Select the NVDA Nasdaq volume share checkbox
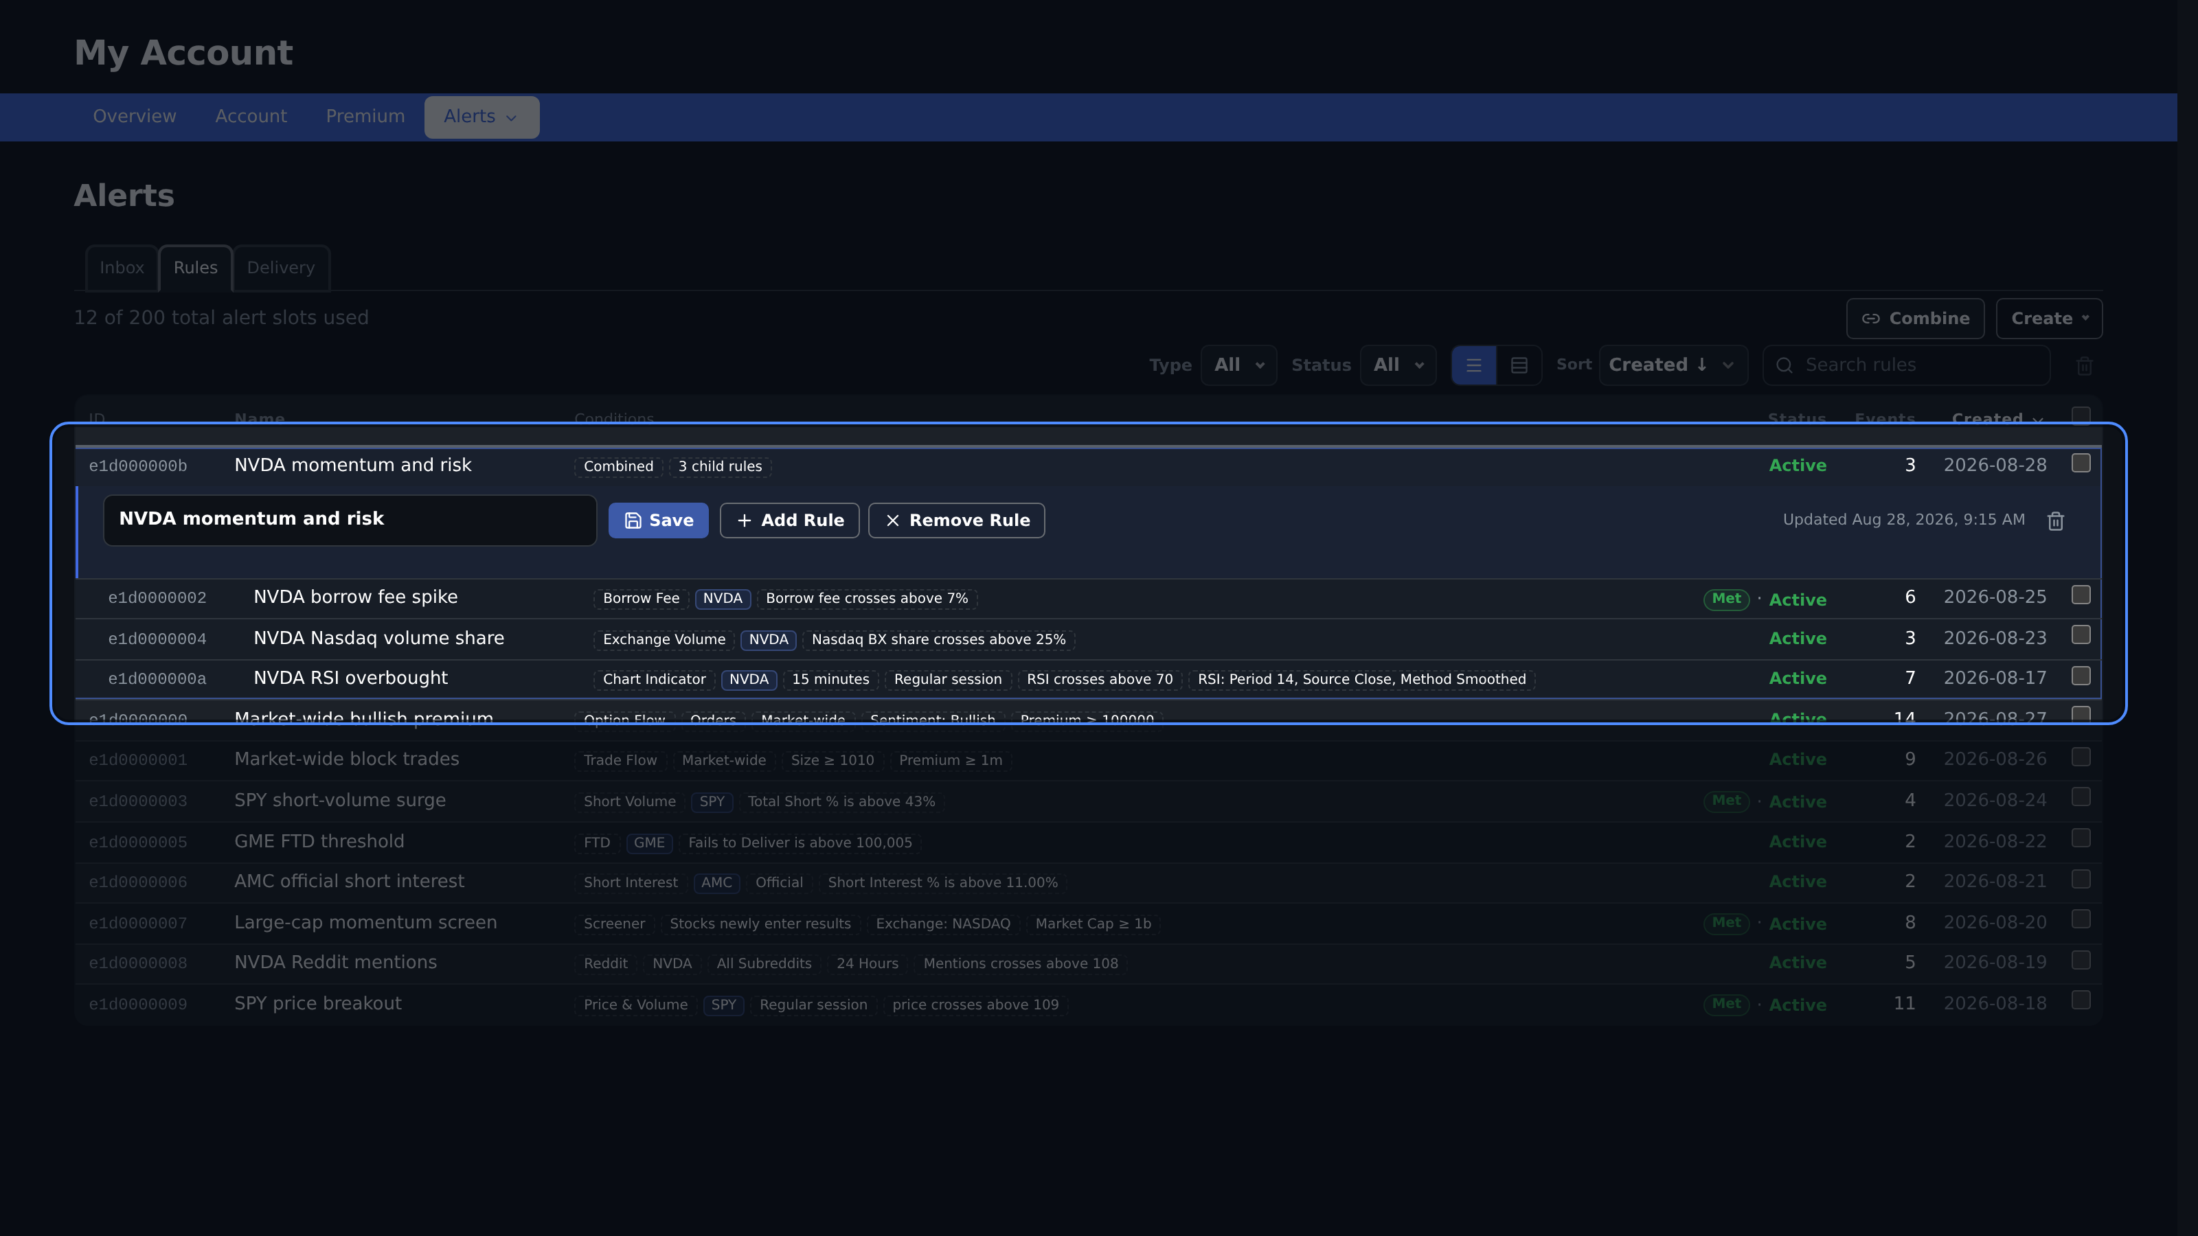This screenshot has width=2198, height=1236. (x=2081, y=634)
